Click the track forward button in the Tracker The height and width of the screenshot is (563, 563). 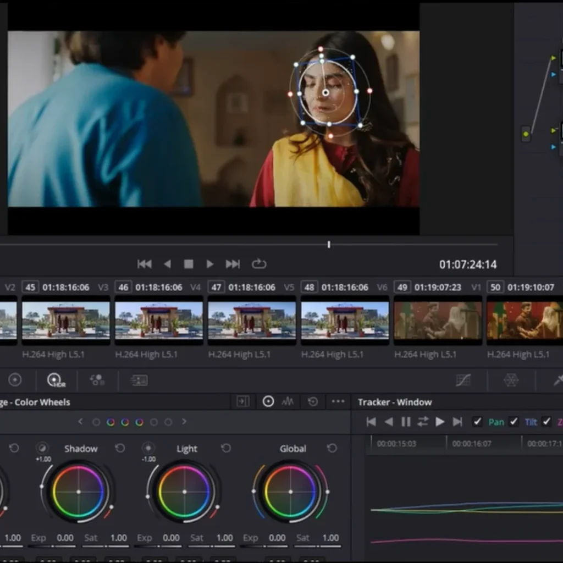pos(440,422)
